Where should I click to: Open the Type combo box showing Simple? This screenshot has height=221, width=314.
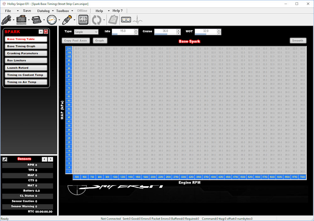[x=86, y=32]
